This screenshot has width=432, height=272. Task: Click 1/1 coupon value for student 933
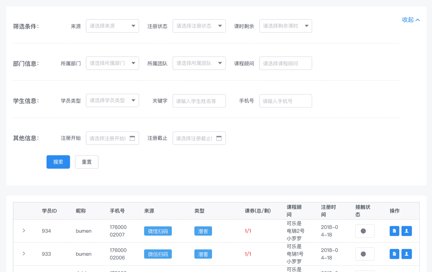coord(248,254)
